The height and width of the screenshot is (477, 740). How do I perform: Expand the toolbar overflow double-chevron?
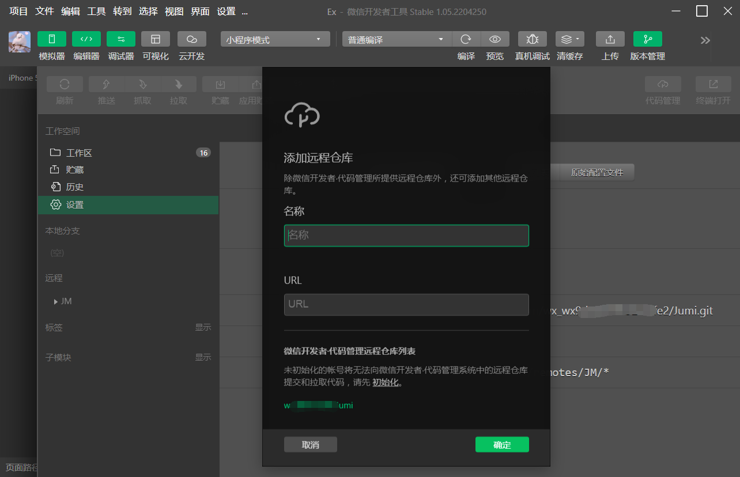(x=705, y=40)
